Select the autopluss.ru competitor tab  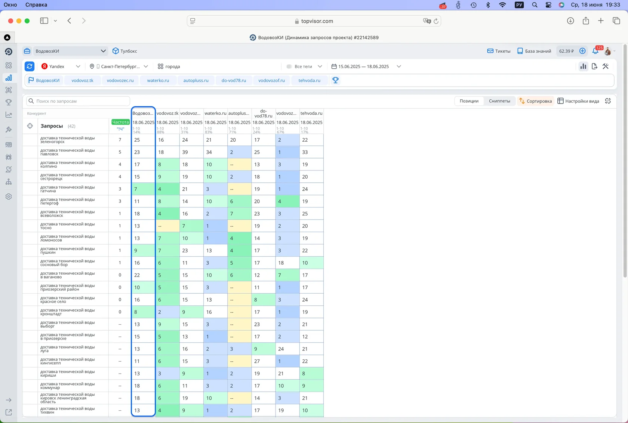pos(196,80)
